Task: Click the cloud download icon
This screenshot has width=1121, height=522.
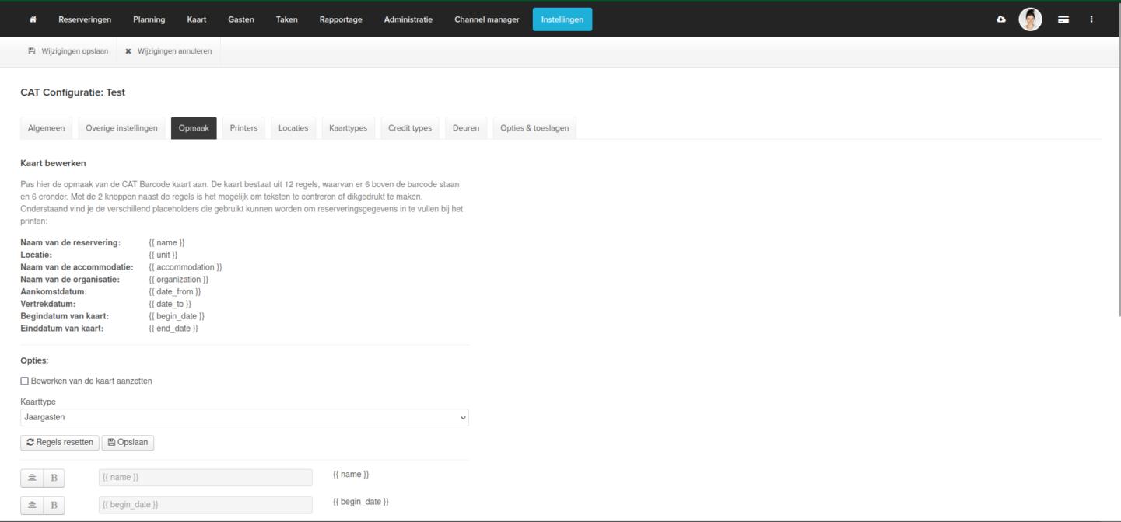Action: click(1001, 19)
